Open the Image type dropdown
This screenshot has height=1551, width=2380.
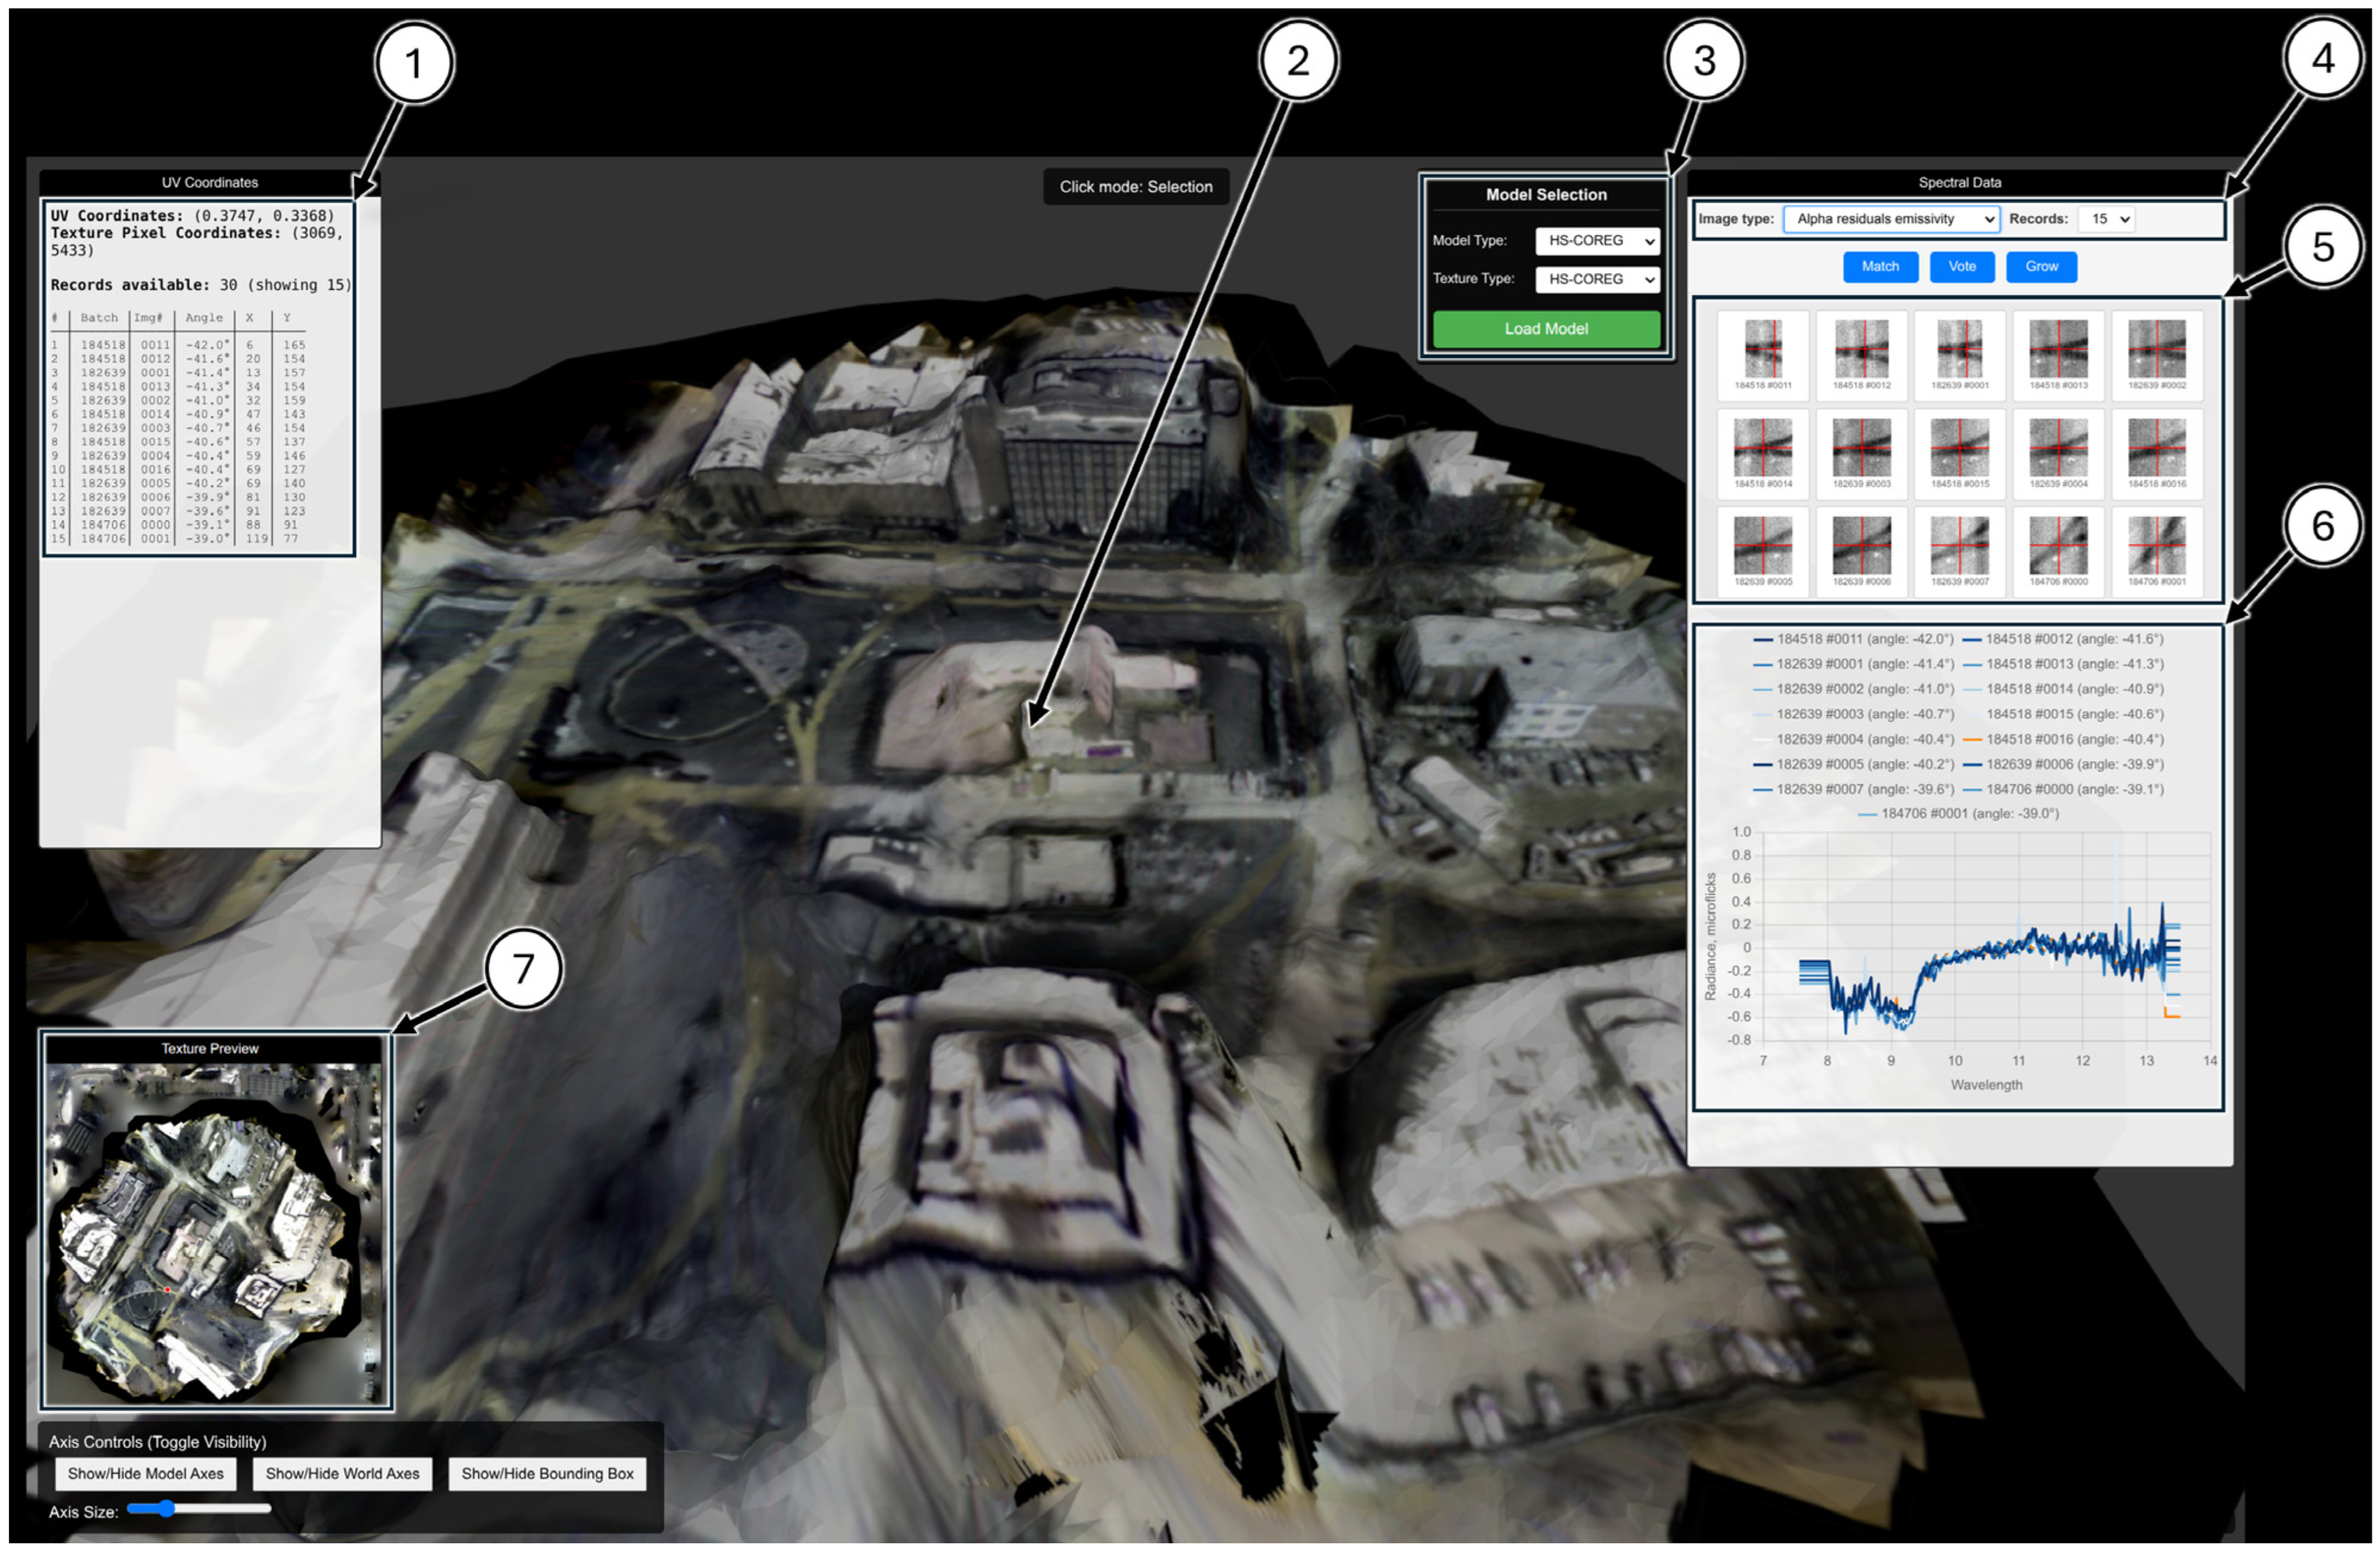(x=1891, y=219)
